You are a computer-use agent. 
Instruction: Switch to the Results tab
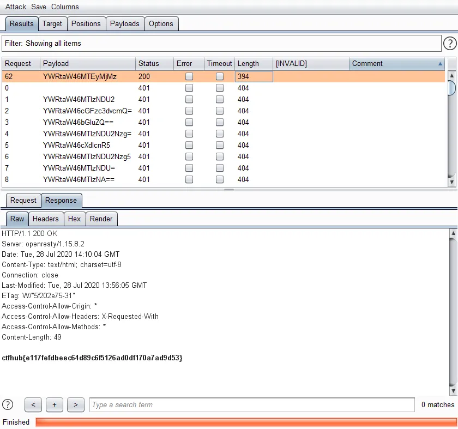tap(22, 23)
